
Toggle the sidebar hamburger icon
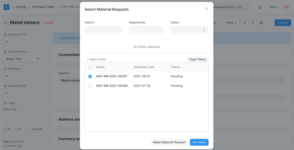(6, 23)
